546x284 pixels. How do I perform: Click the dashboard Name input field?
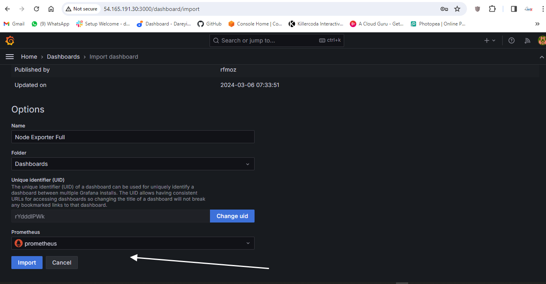click(x=133, y=137)
